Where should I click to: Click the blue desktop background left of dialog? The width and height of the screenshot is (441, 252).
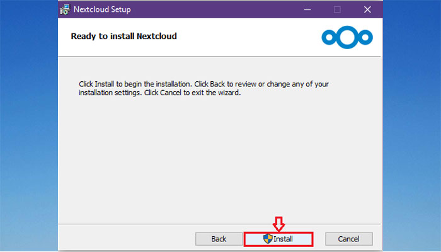pyautogui.click(x=29, y=126)
